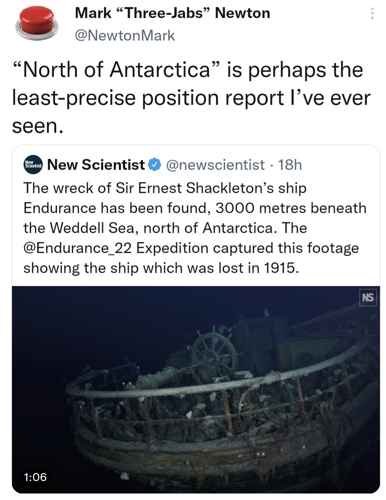Open the 18h timestamp of quoted tweet
Viewport: 386px width, 500px height.
290,165
